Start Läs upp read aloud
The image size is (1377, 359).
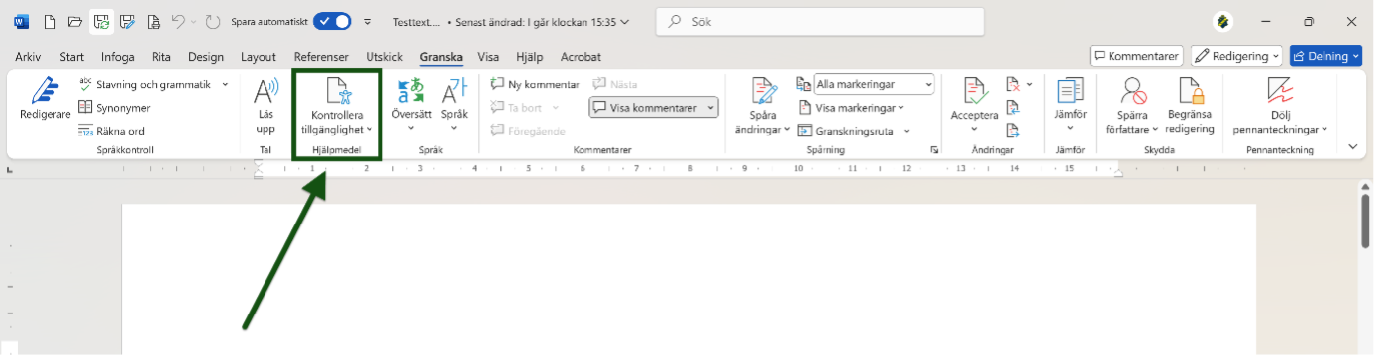(x=265, y=106)
